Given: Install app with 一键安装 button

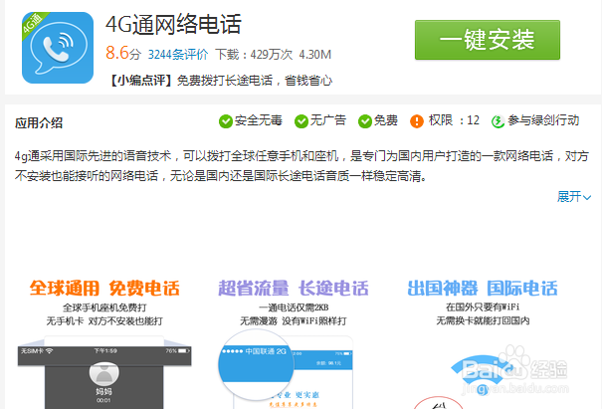Looking at the screenshot, I should (488, 40).
